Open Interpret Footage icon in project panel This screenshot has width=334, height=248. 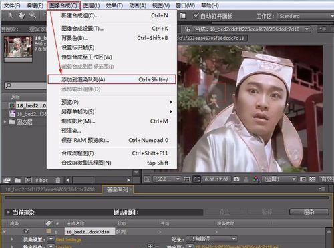[x=7, y=180]
